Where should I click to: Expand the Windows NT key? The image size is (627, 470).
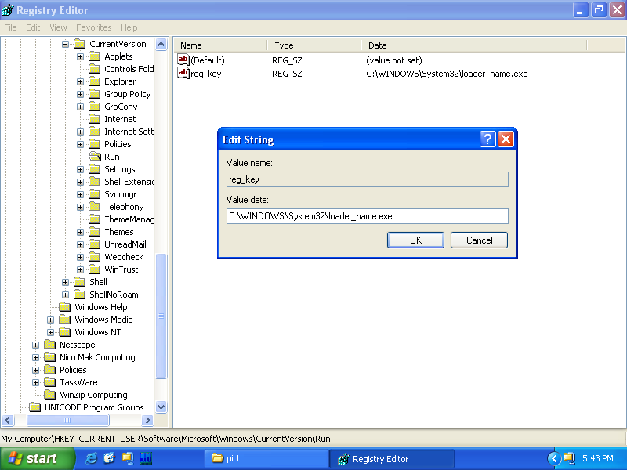50,332
